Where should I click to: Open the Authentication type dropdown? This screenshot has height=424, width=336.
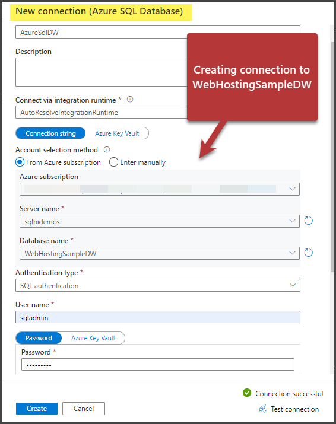pyautogui.click(x=158, y=285)
